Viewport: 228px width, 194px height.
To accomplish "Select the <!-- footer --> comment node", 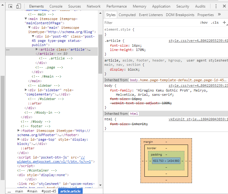I will (35, 126).
